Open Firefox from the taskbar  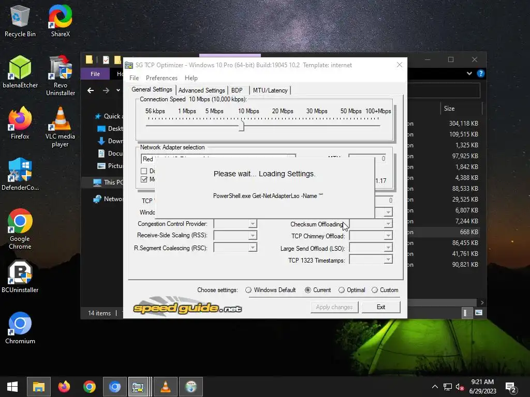64,387
